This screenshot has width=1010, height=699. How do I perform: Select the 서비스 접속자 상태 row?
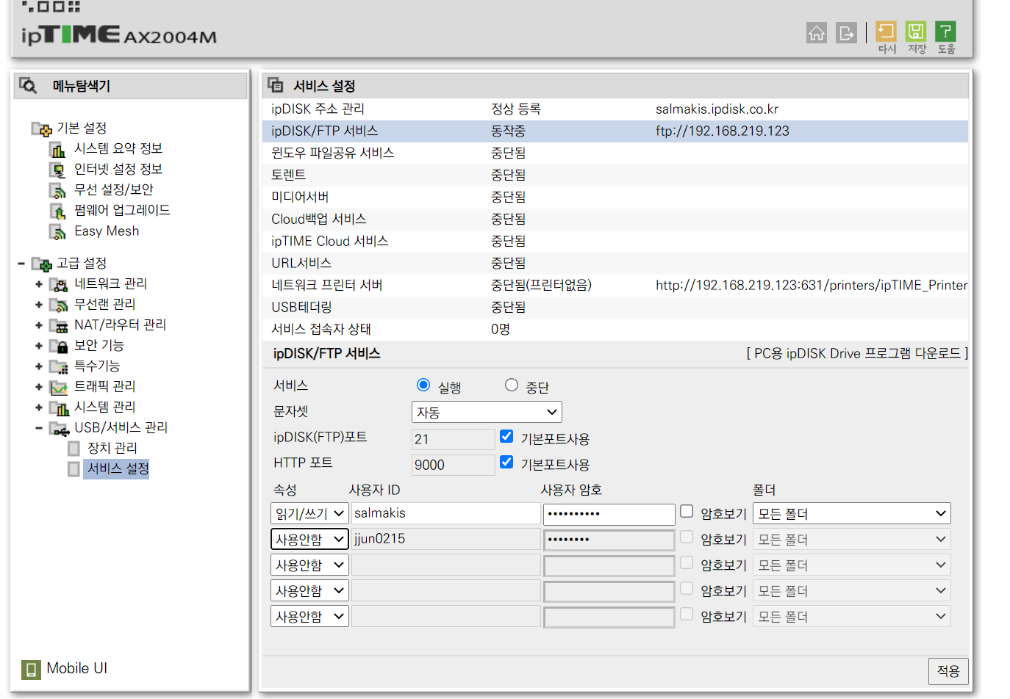615,330
